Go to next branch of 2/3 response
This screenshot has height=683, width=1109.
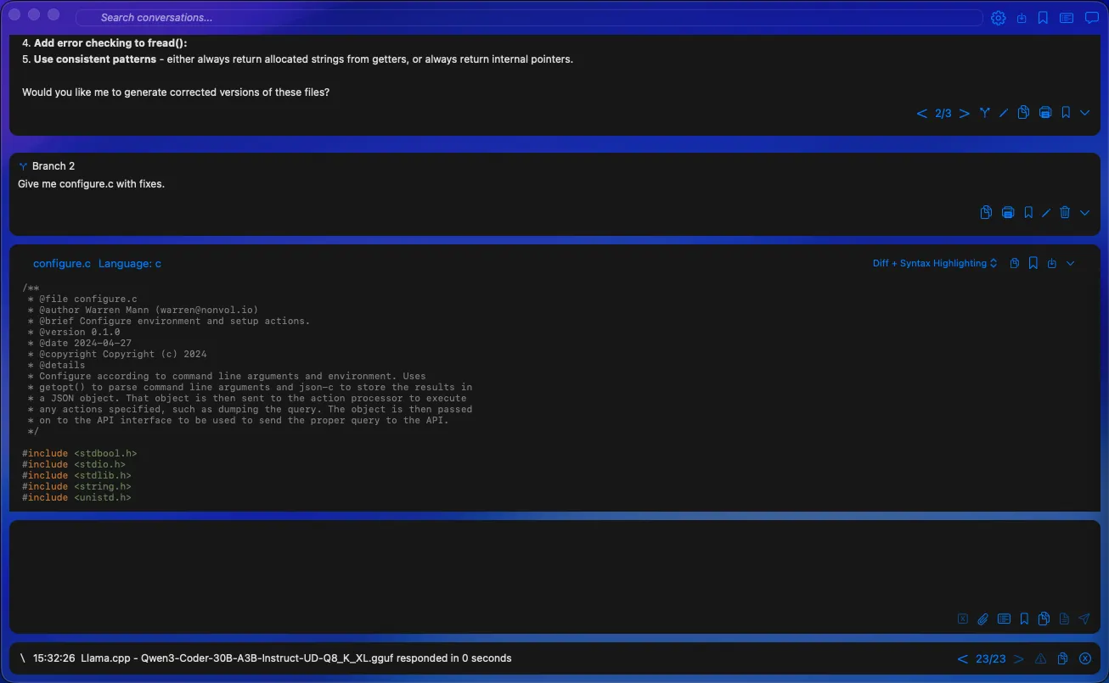point(964,113)
